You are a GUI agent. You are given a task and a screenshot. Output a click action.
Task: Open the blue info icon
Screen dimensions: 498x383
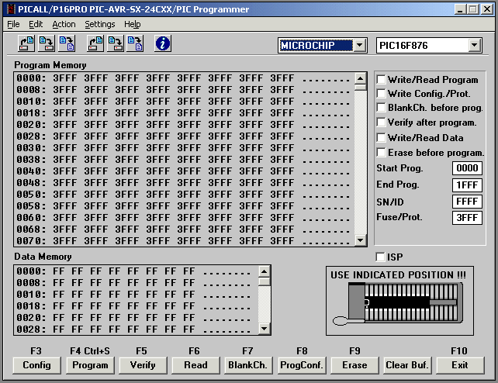(163, 43)
